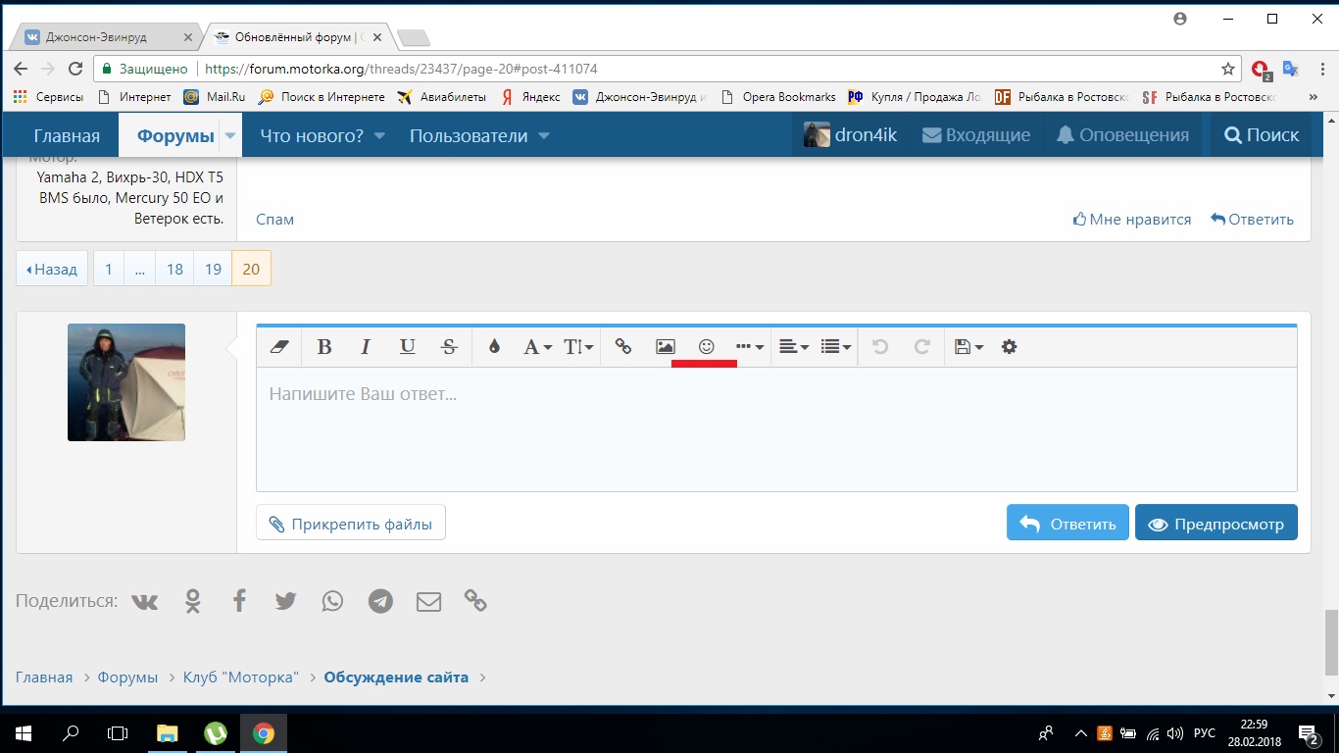Share thread via VK icon
The height and width of the screenshot is (753, 1339).
145,601
